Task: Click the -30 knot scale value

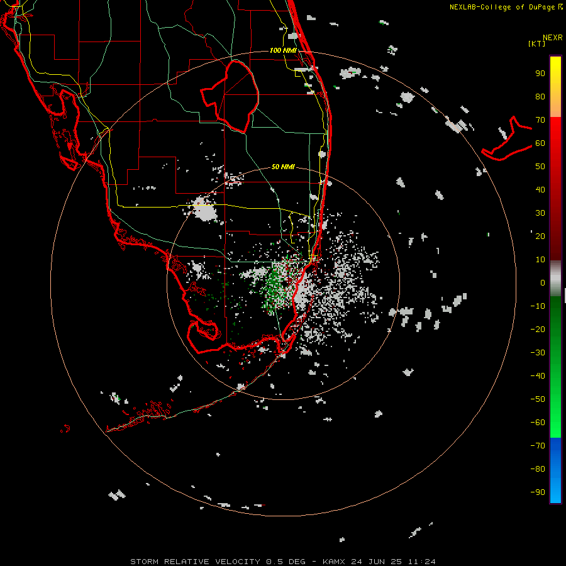Action: pyautogui.click(x=538, y=353)
